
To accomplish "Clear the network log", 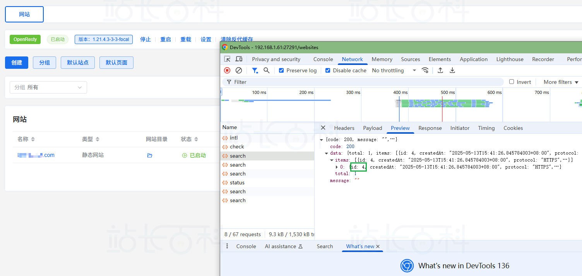I will (239, 70).
